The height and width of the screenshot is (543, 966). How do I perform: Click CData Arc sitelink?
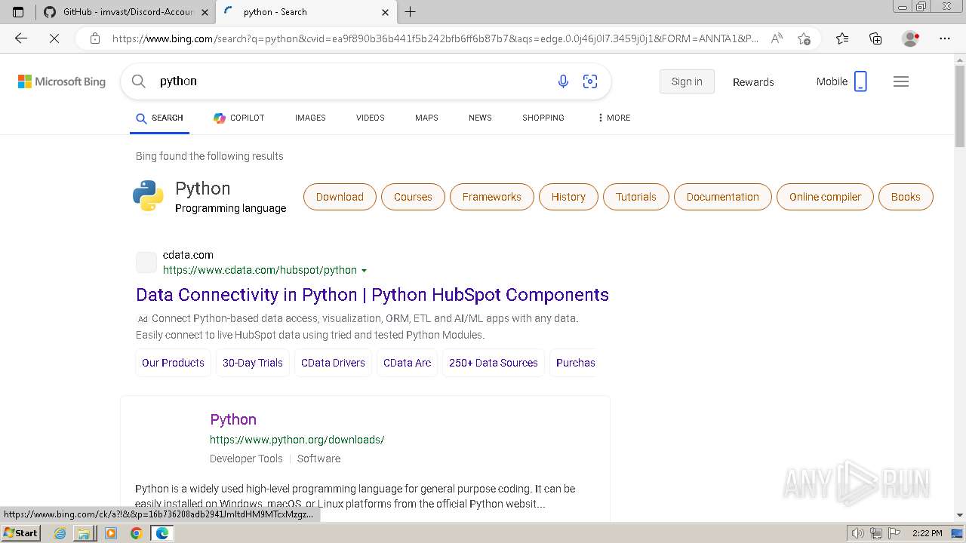click(408, 363)
